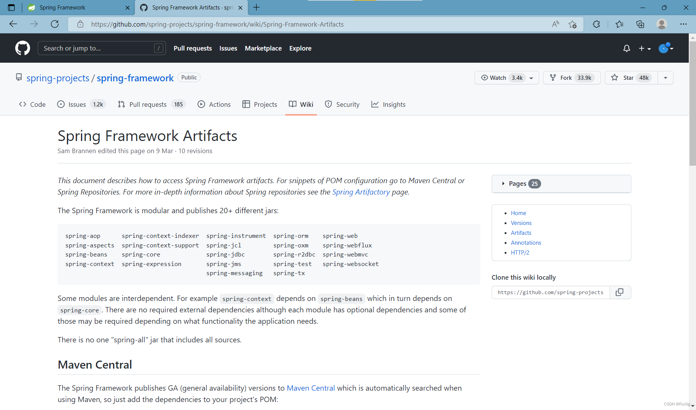This screenshot has height=410, width=696.
Task: Expand the Pages 25 section
Action: click(561, 184)
